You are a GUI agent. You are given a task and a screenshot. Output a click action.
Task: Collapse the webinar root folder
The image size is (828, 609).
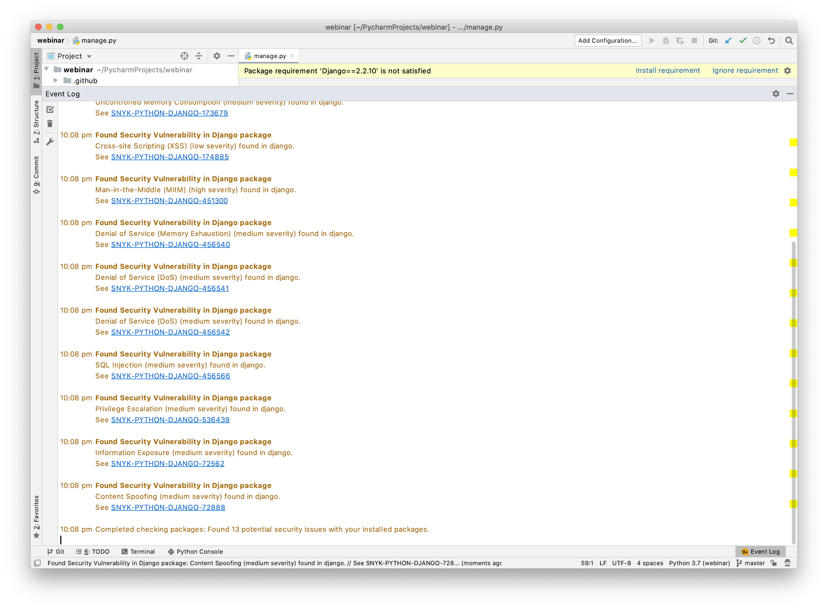(47, 69)
